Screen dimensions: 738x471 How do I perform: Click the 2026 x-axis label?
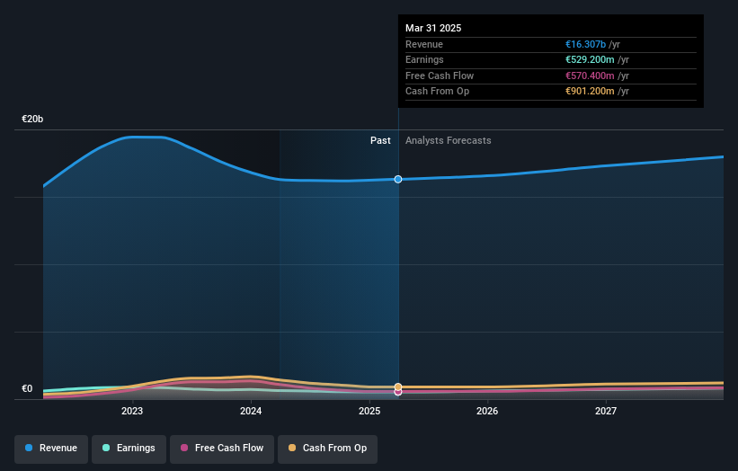(x=487, y=412)
